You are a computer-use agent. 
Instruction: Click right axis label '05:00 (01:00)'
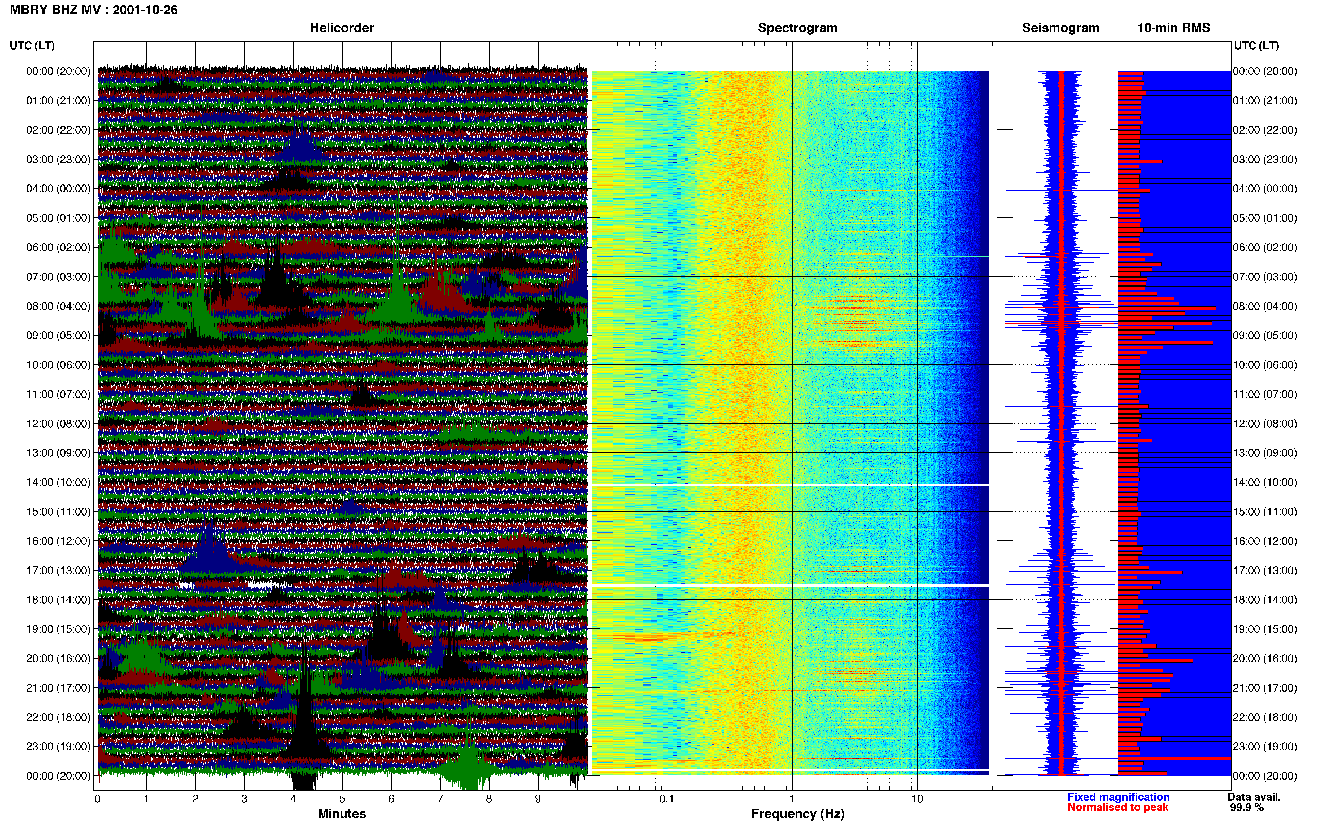point(1265,218)
